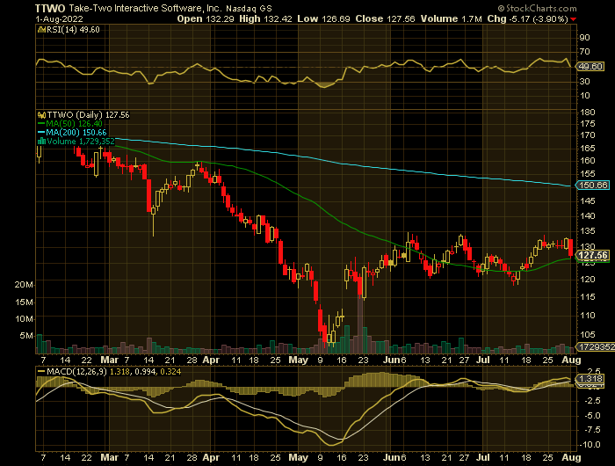This screenshot has width=615, height=466.
Task: Click the Chg -5.17 (-3.90%) value
Action: click(x=527, y=18)
